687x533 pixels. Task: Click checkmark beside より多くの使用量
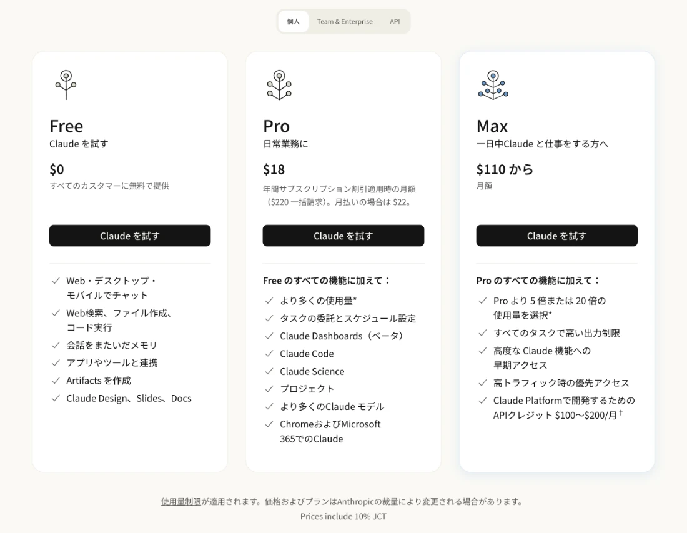269,301
